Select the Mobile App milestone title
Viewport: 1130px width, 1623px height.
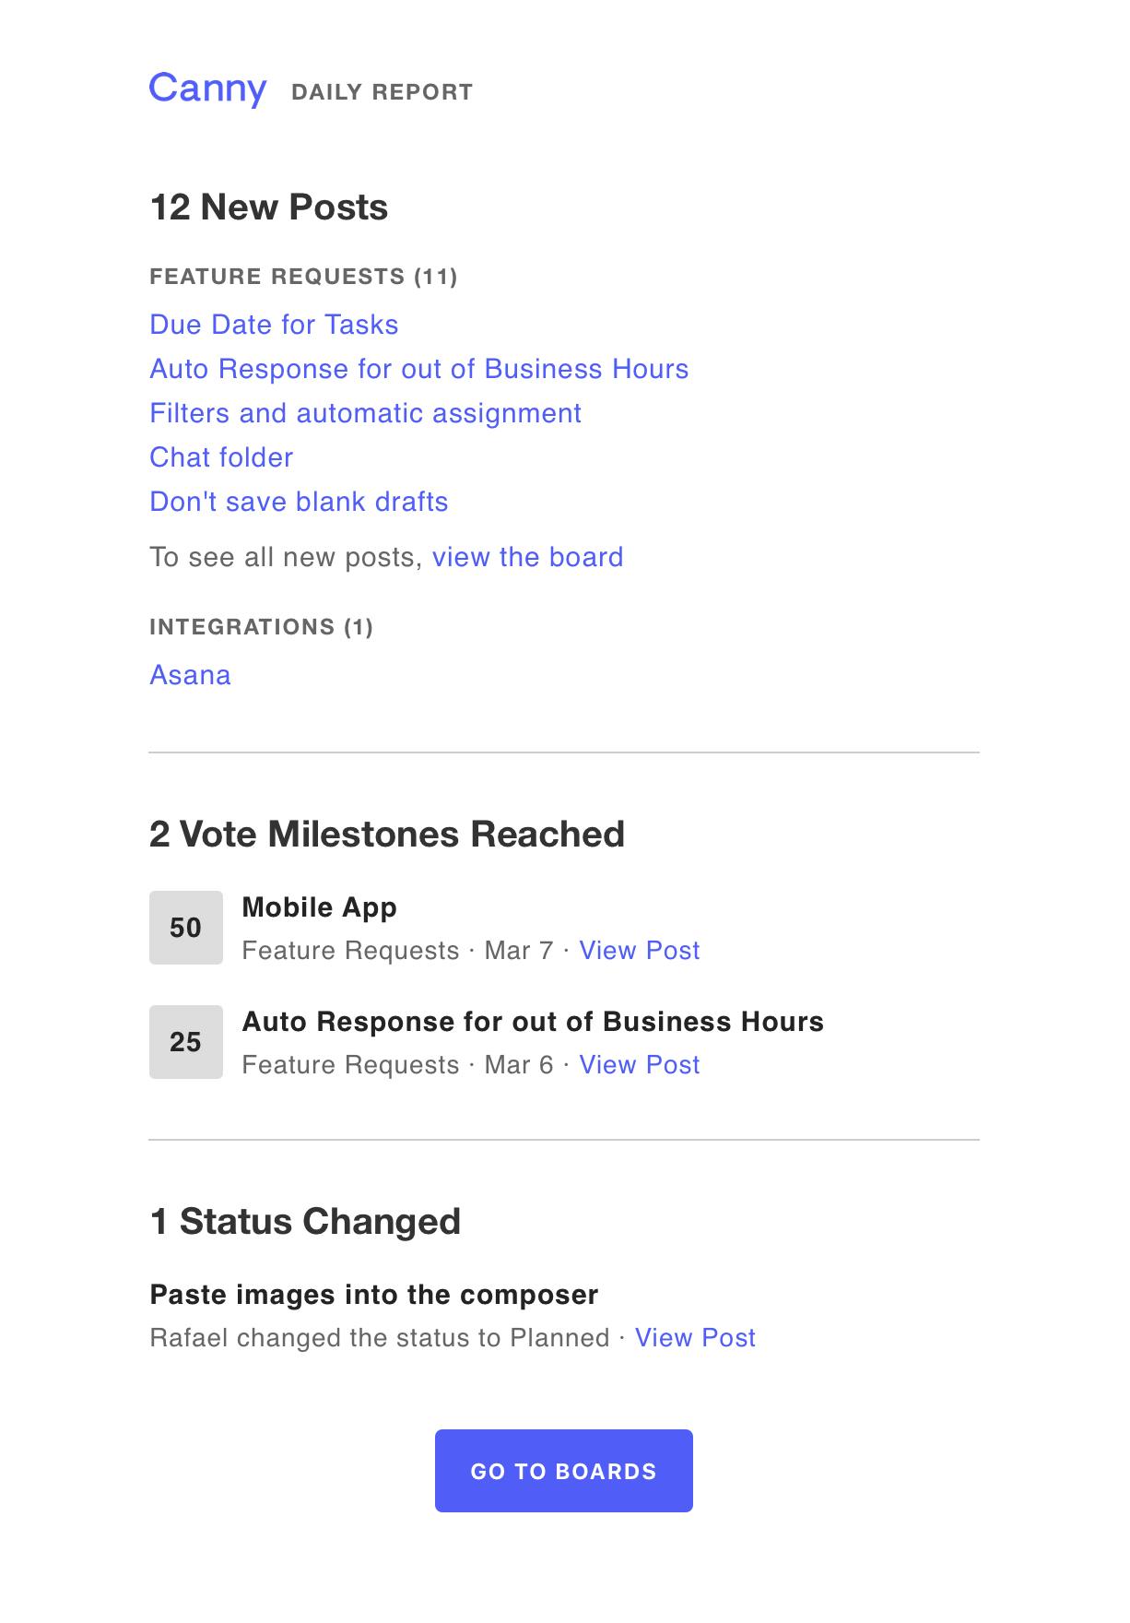319,907
